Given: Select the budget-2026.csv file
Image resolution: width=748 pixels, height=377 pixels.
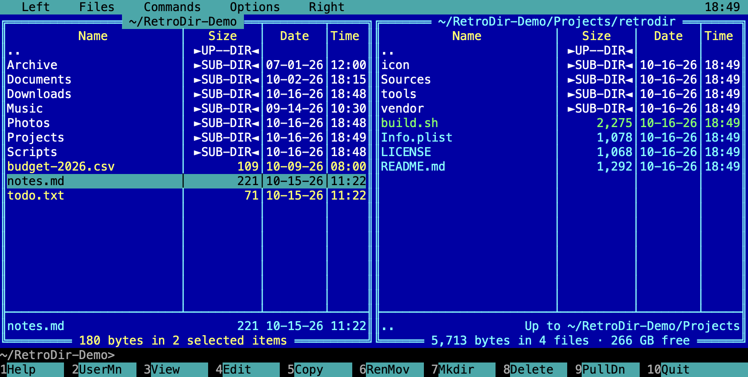Looking at the screenshot, I should point(187,167).
